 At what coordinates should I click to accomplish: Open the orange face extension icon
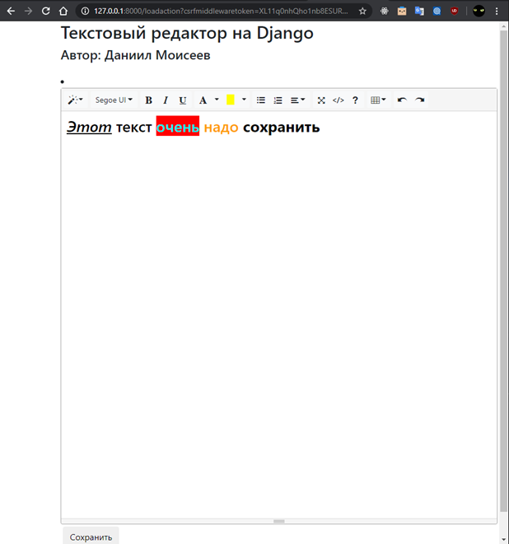[x=402, y=11]
